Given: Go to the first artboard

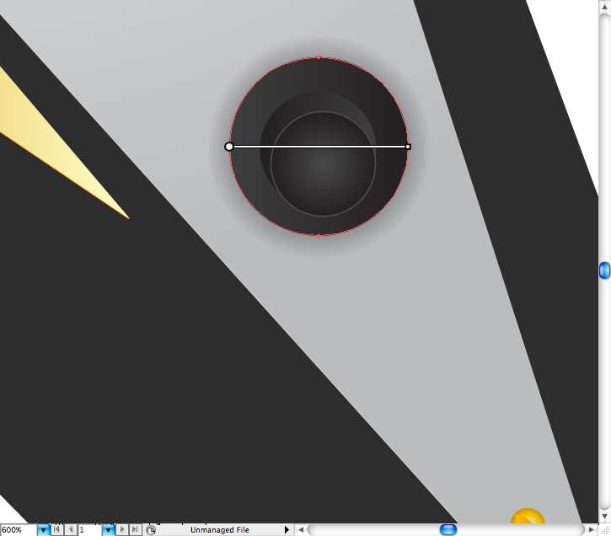Looking at the screenshot, I should 56,530.
